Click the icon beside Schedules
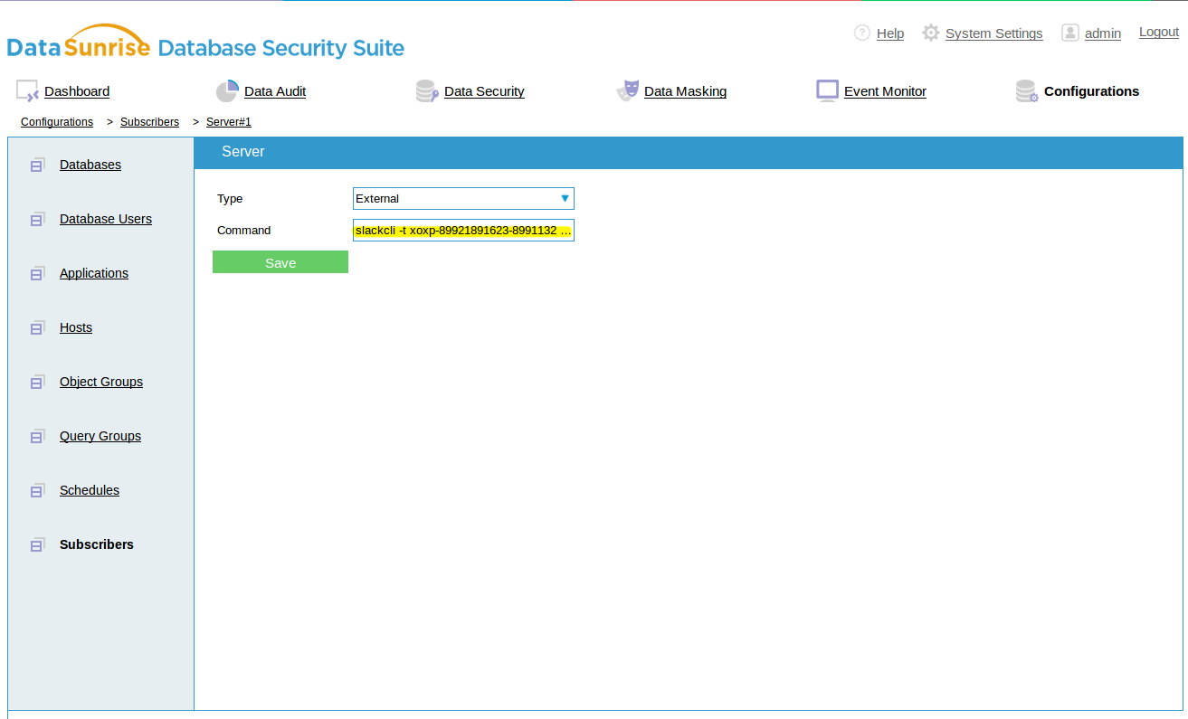The height and width of the screenshot is (719, 1188). pos(37,491)
